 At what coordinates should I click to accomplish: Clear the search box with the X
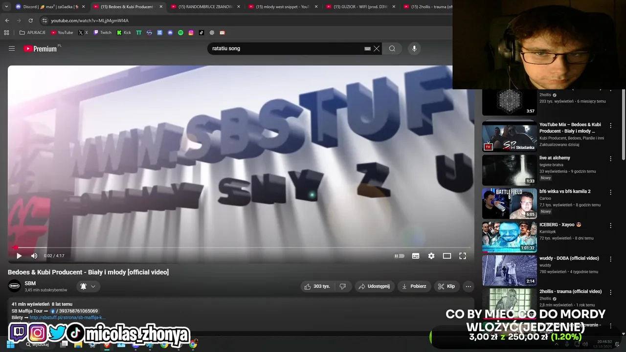(x=377, y=48)
